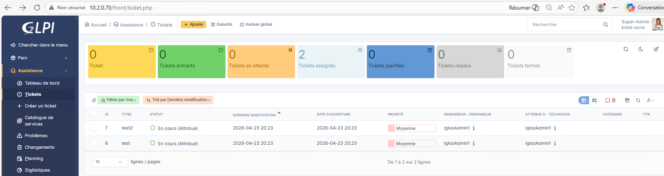Image resolution: width=664 pixels, height=176 pixels.
Task: Open ticket titled test2
Action: pos(127,128)
